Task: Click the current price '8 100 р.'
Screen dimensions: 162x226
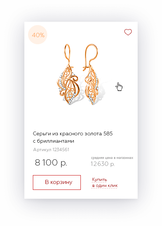Action: coord(51,163)
